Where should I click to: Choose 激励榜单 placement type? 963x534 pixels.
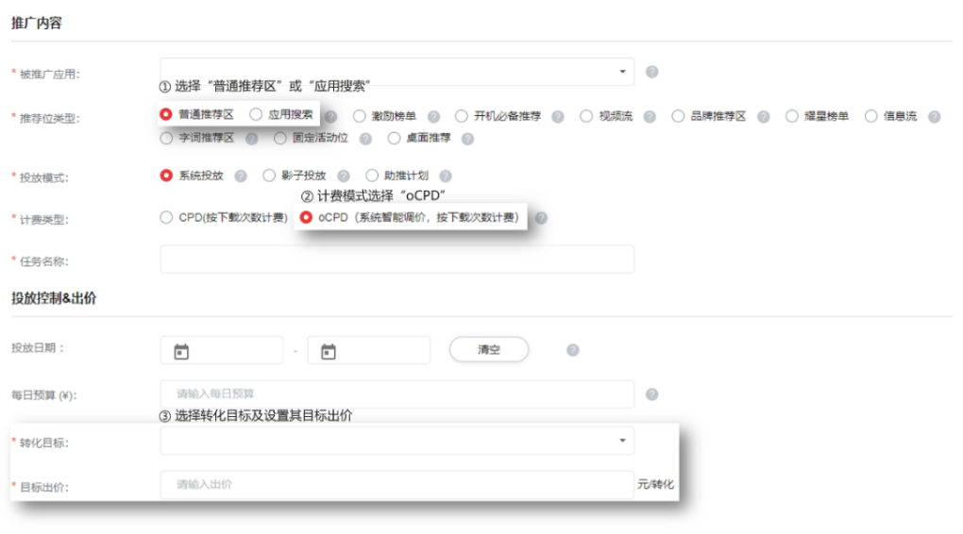[x=360, y=116]
